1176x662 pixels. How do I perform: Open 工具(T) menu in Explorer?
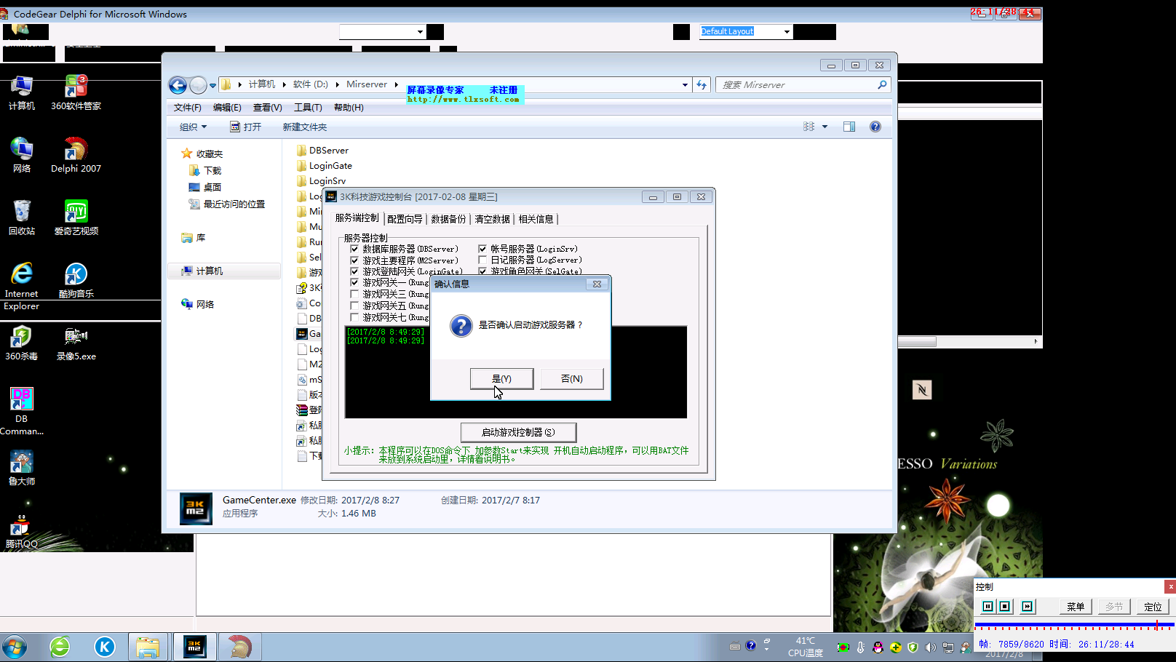pos(308,107)
